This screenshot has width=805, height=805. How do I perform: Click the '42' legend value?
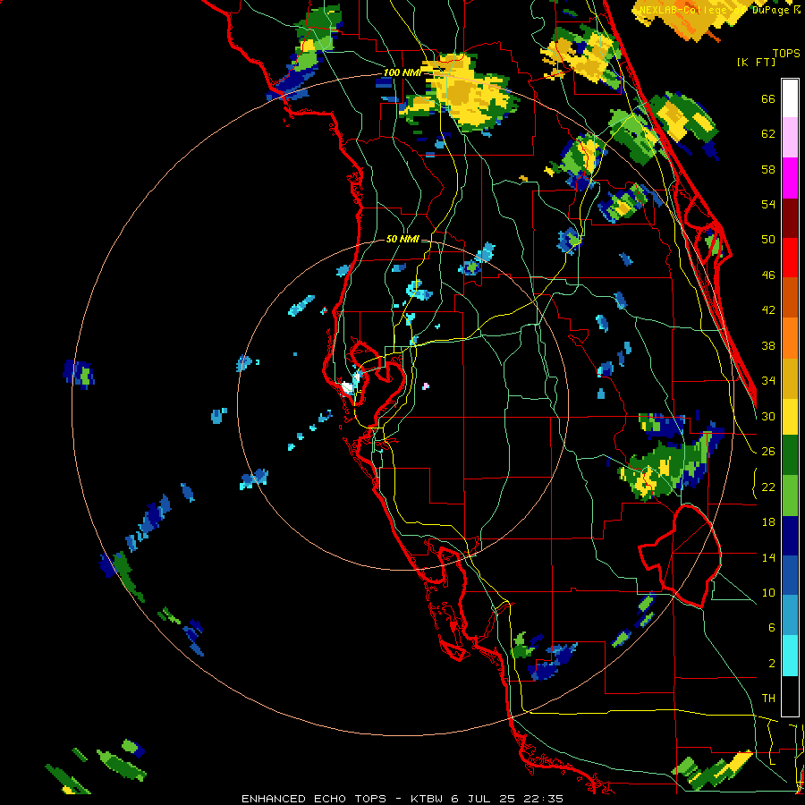pos(768,310)
